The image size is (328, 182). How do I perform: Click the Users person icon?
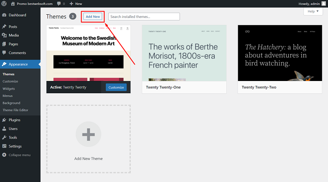4,128
